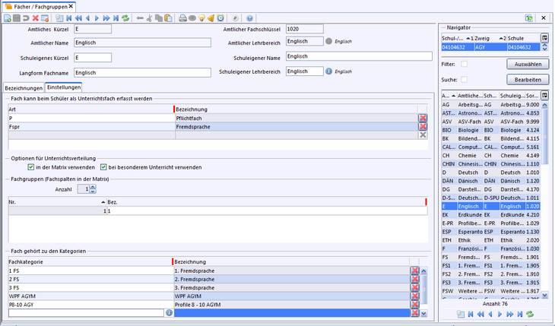The width and height of the screenshot is (555, 326).
Task: Click the green refresh icon in top toolbar
Action: (x=125, y=17)
